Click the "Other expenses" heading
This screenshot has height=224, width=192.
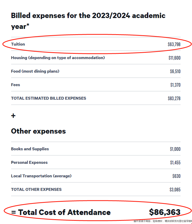pos(38,131)
